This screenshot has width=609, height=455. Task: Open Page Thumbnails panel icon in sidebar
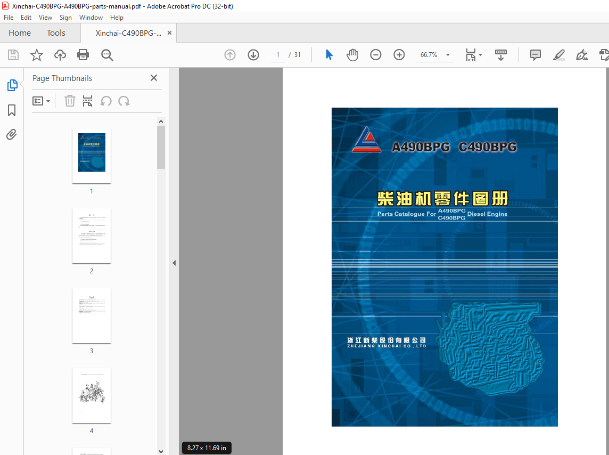[12, 85]
